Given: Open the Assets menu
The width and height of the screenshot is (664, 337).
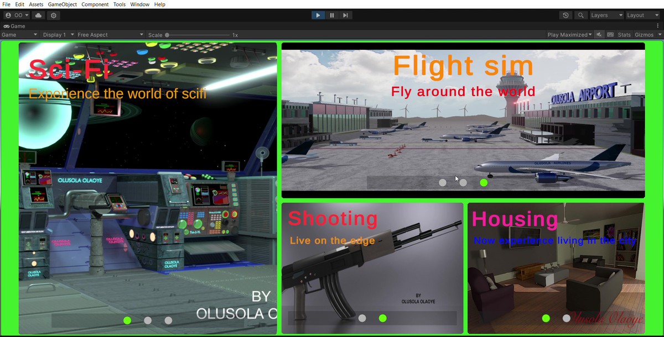Looking at the screenshot, I should click(x=36, y=4).
